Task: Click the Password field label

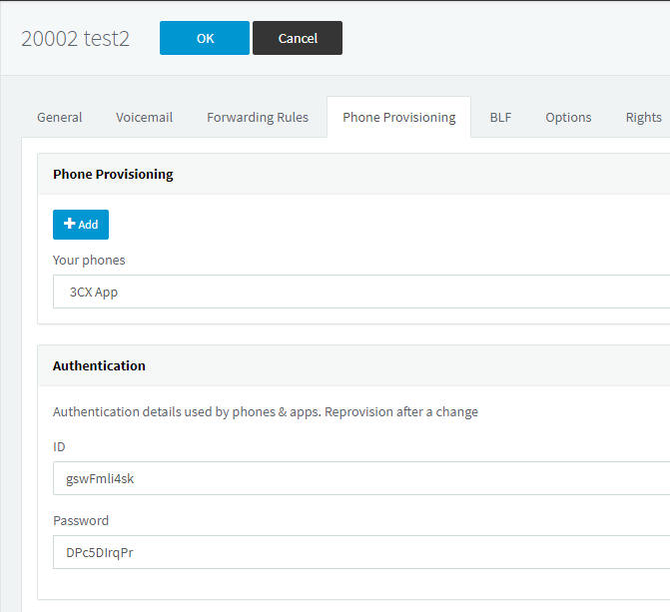Action: click(81, 520)
